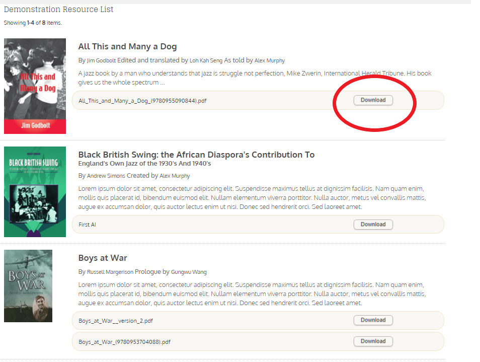Click the Boys at War title
Image resolution: width=480 pixels, height=362 pixels.
[103, 258]
